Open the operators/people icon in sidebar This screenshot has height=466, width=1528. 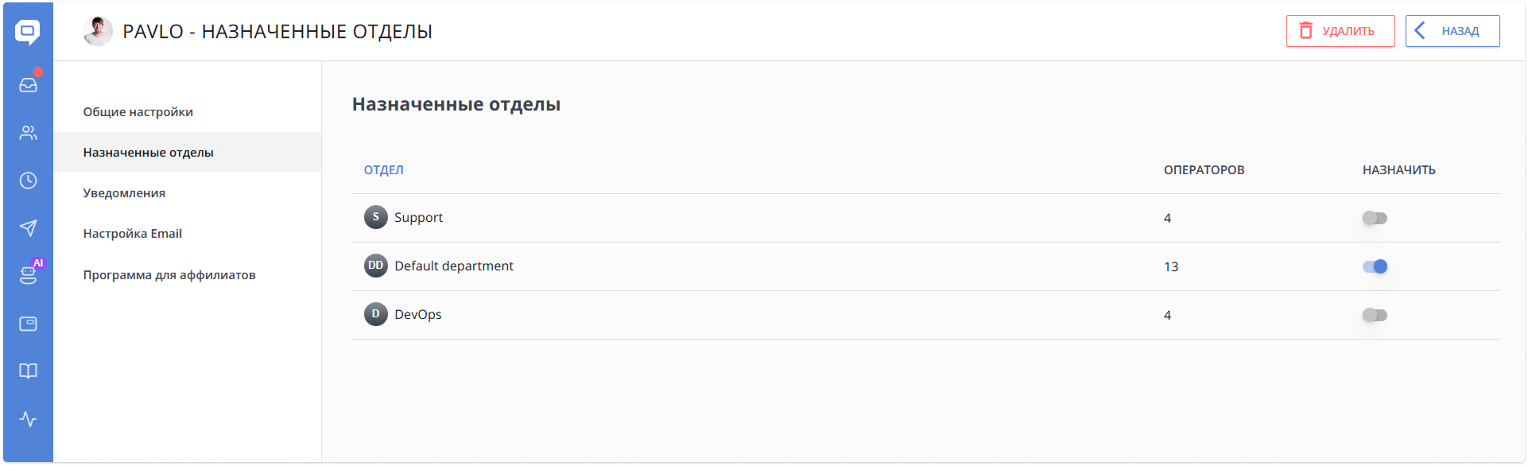28,133
